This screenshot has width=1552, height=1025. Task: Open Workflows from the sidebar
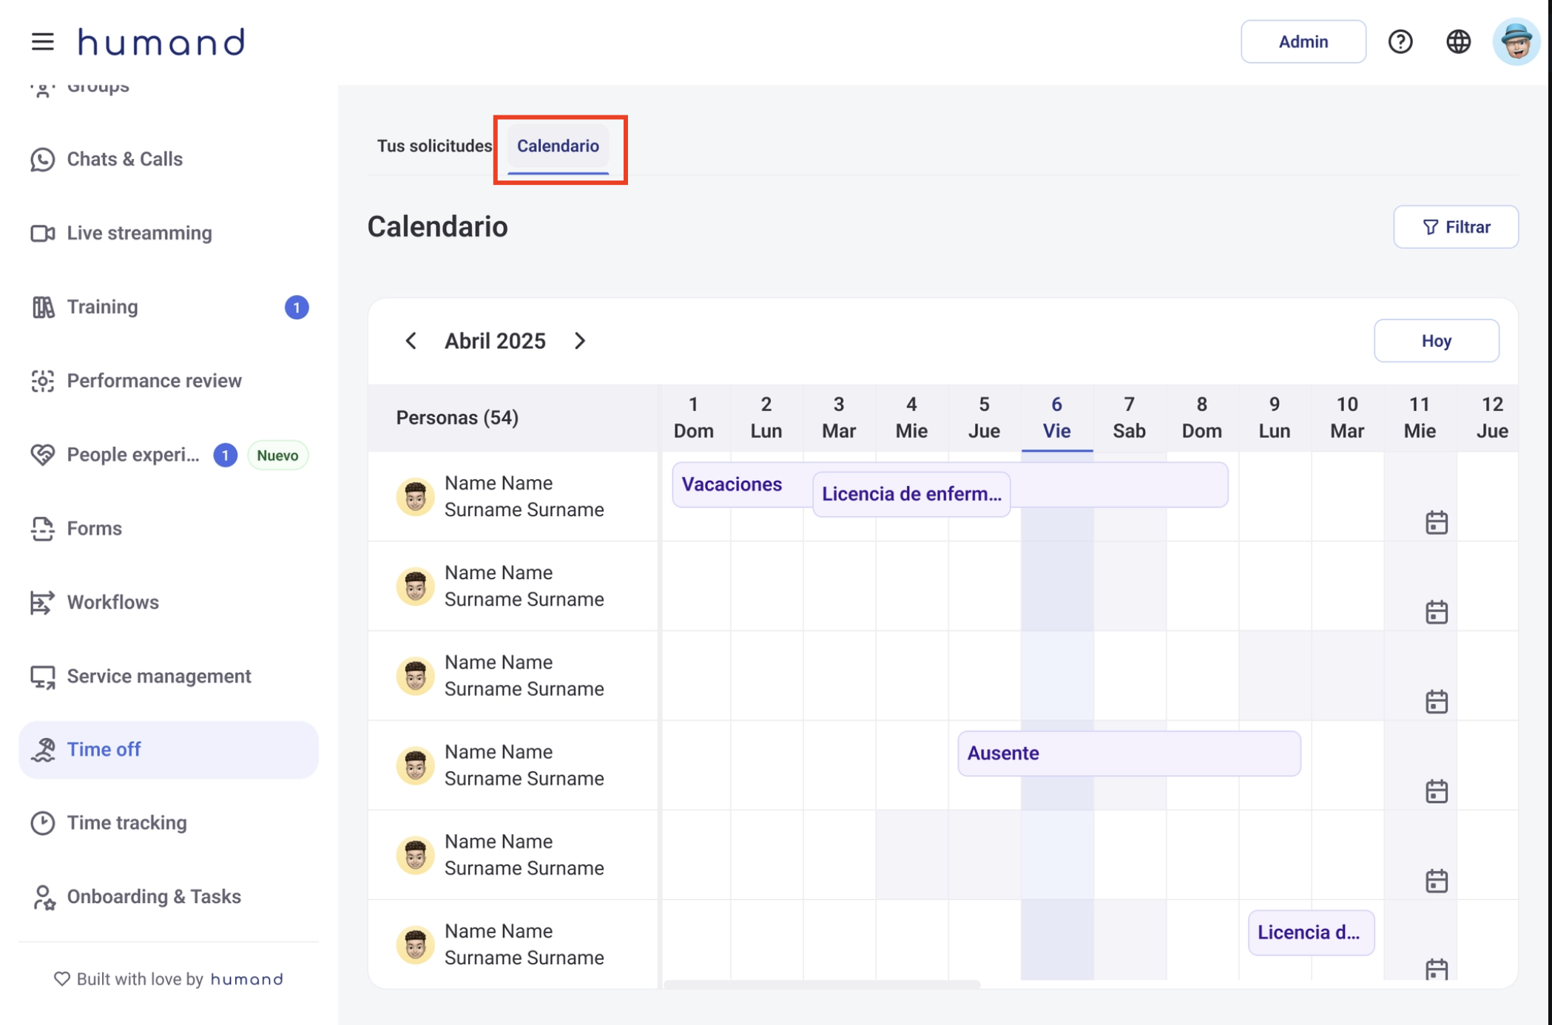[112, 602]
